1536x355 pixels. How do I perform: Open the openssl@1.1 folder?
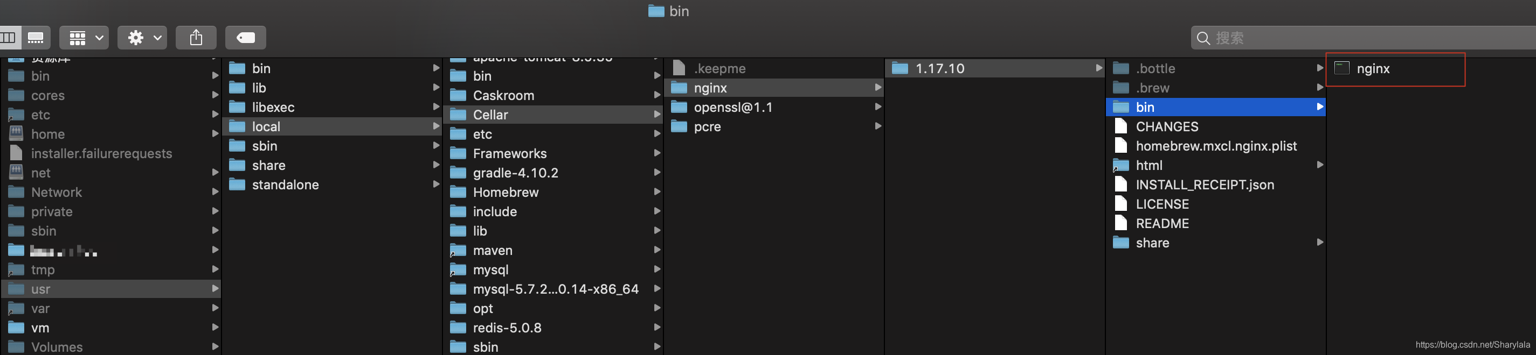pyautogui.click(x=773, y=107)
